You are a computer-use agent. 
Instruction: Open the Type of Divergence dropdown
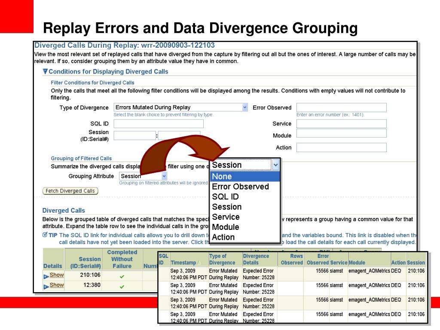click(x=180, y=107)
